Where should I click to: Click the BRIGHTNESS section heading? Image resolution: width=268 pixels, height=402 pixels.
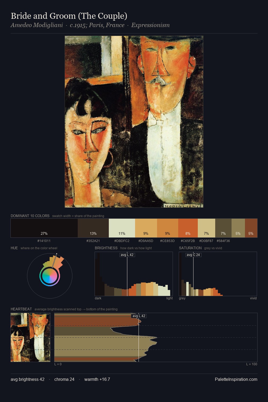[x=106, y=248]
